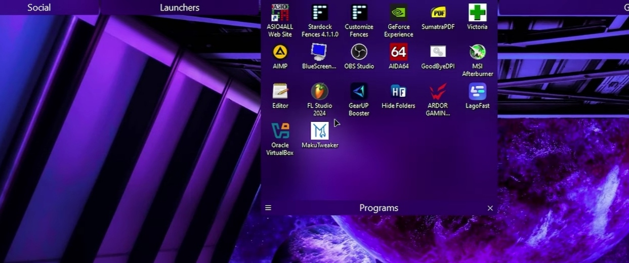Close the Programs fence
This screenshot has width=629, height=263.
click(490, 208)
